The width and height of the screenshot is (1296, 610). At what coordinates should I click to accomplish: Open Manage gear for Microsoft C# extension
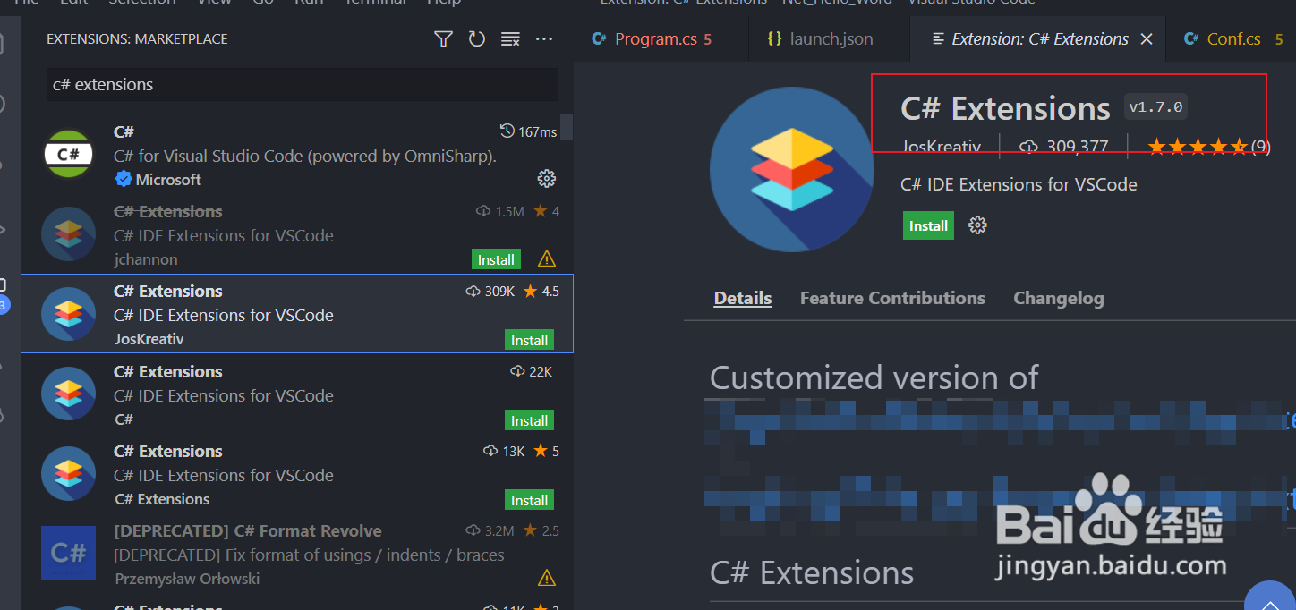(546, 179)
